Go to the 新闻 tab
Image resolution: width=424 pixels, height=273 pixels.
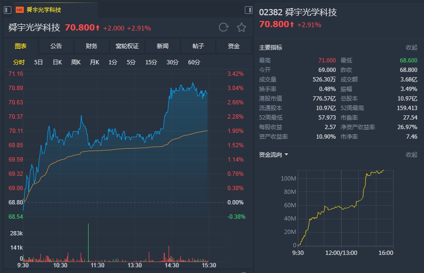point(162,46)
